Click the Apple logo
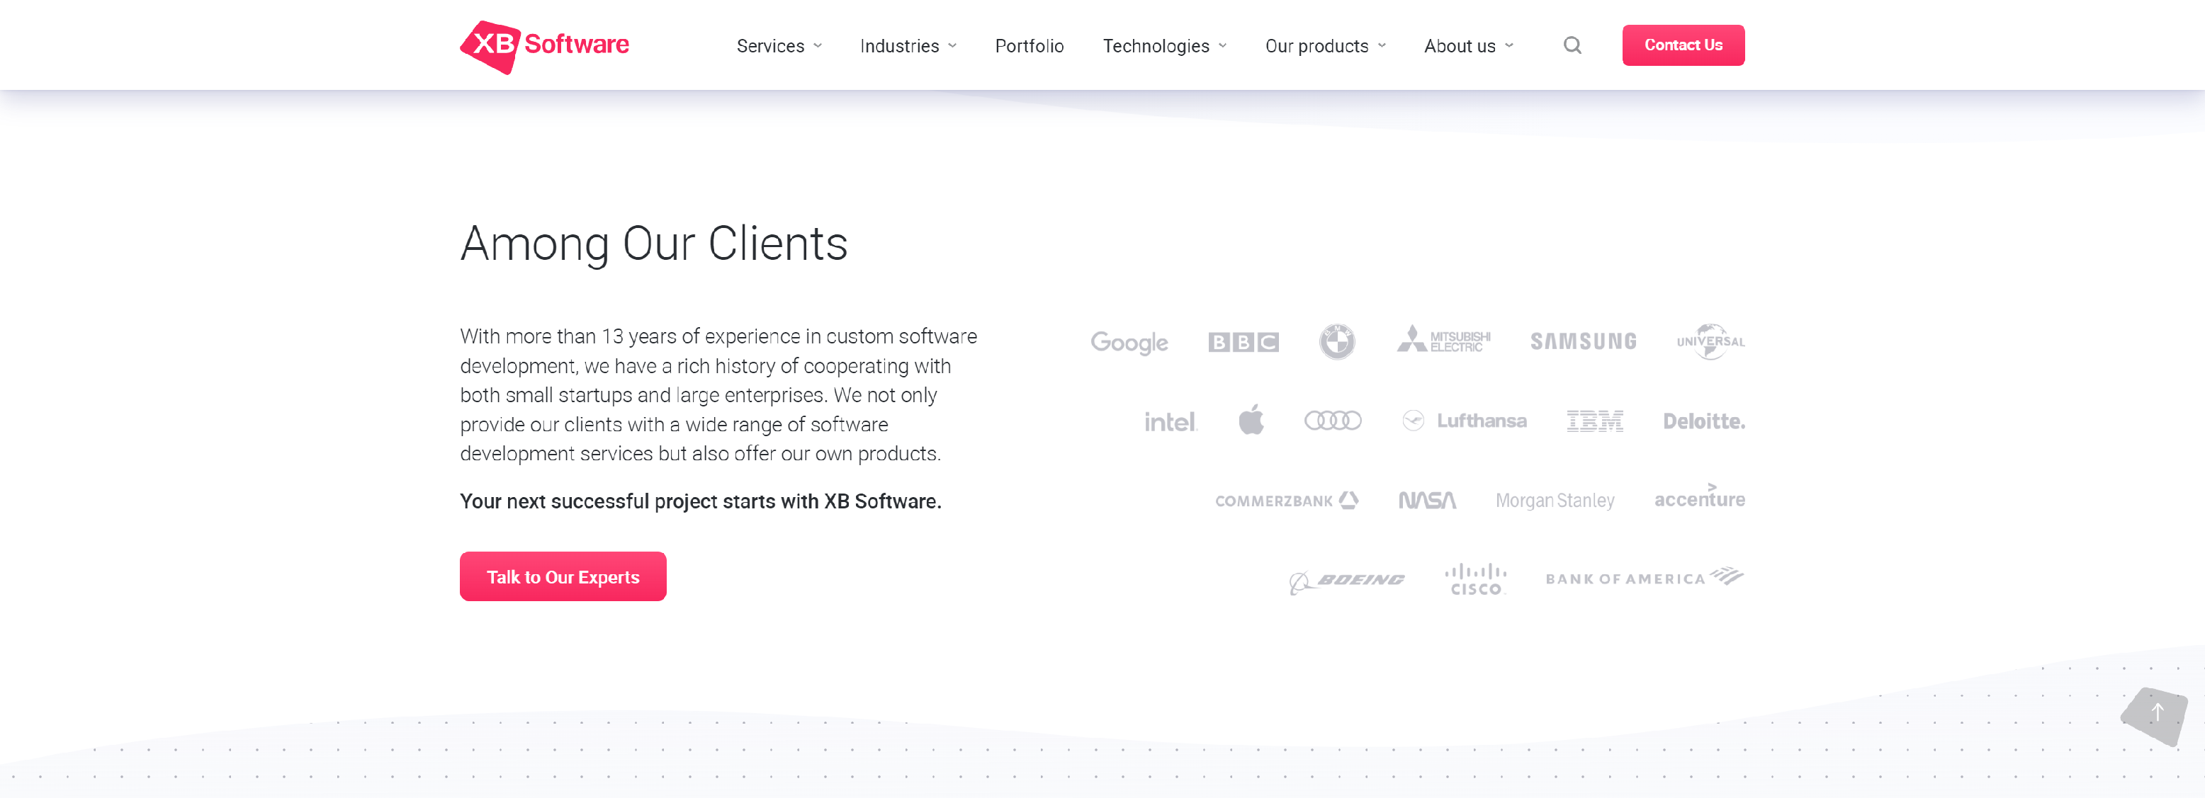This screenshot has height=798, width=2205. (1251, 419)
